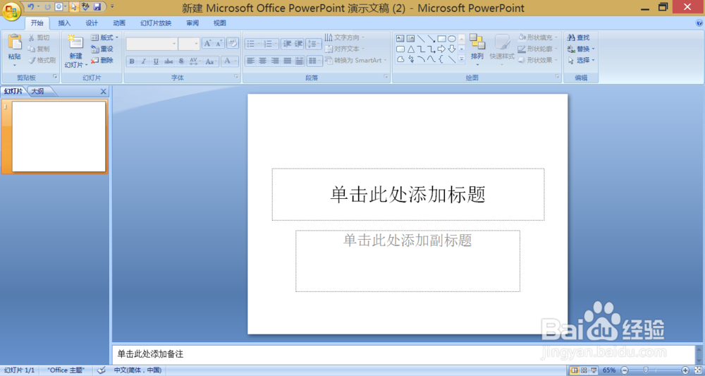Click the Increase Font Size icon

point(207,43)
